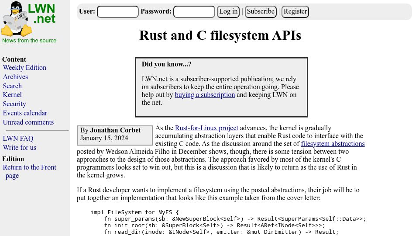Open the Write for us link
This screenshot has height=236, width=419.
tap(20, 147)
